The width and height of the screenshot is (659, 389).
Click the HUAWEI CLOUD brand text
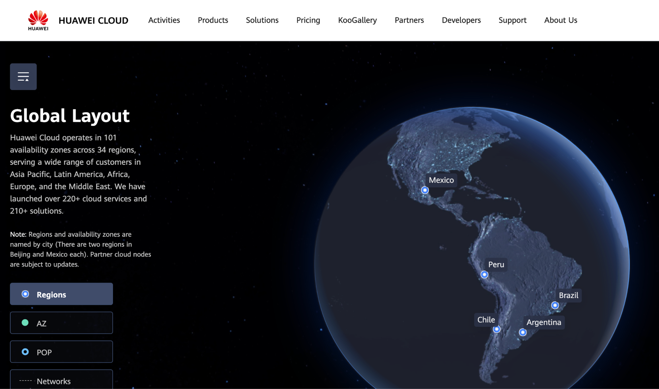(x=93, y=20)
